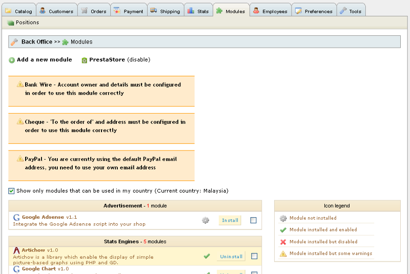Click the Orders cart icon
This screenshot has width=410, height=274.
[x=84, y=11]
